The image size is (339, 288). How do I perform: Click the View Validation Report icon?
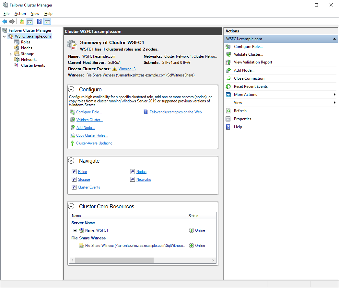coord(228,62)
